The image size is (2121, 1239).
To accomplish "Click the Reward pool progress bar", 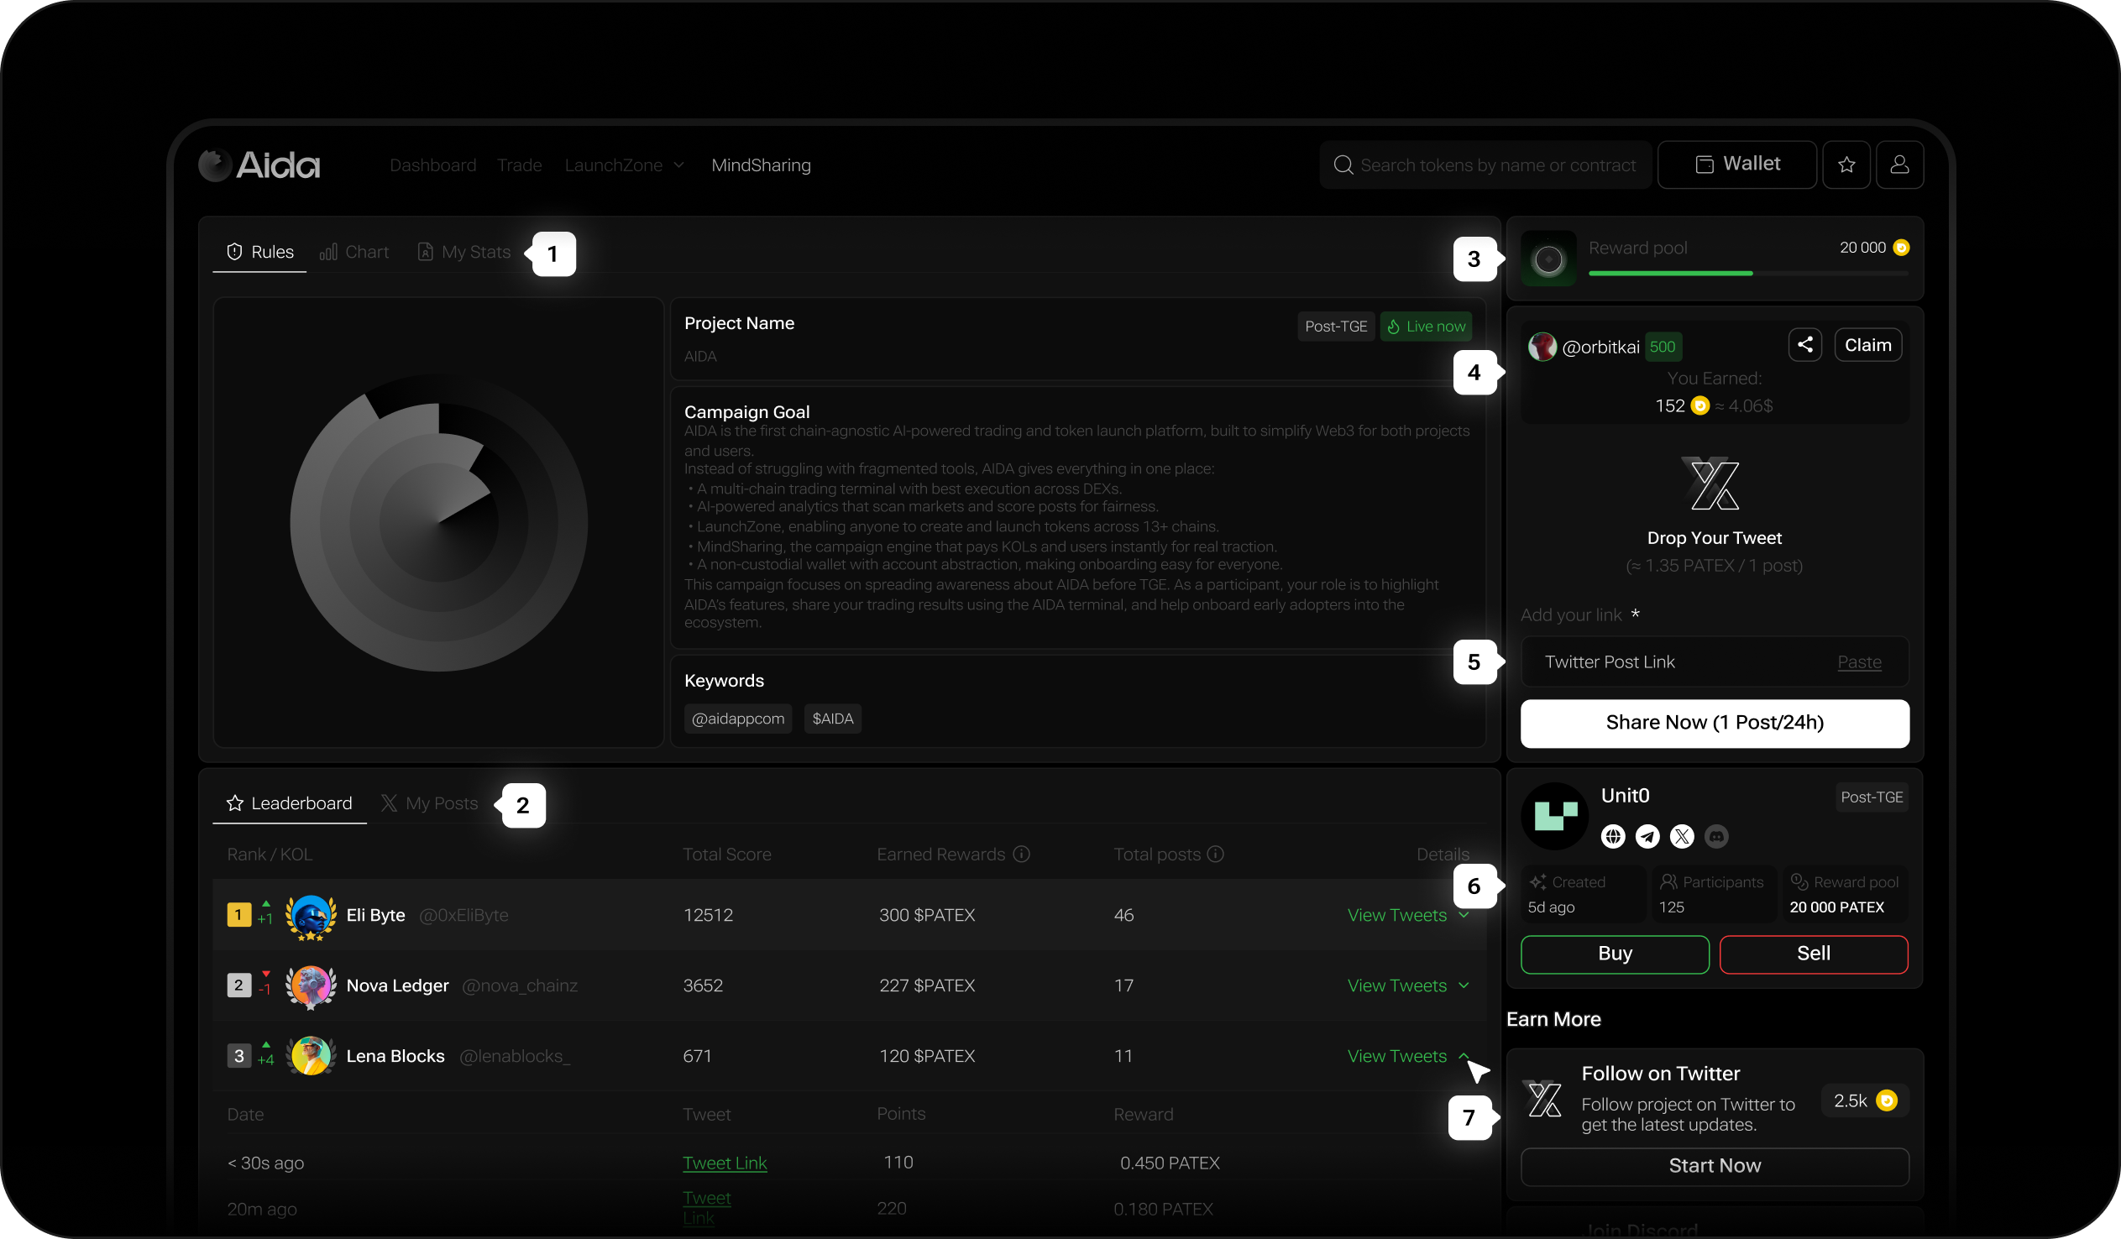I will pos(1747,274).
